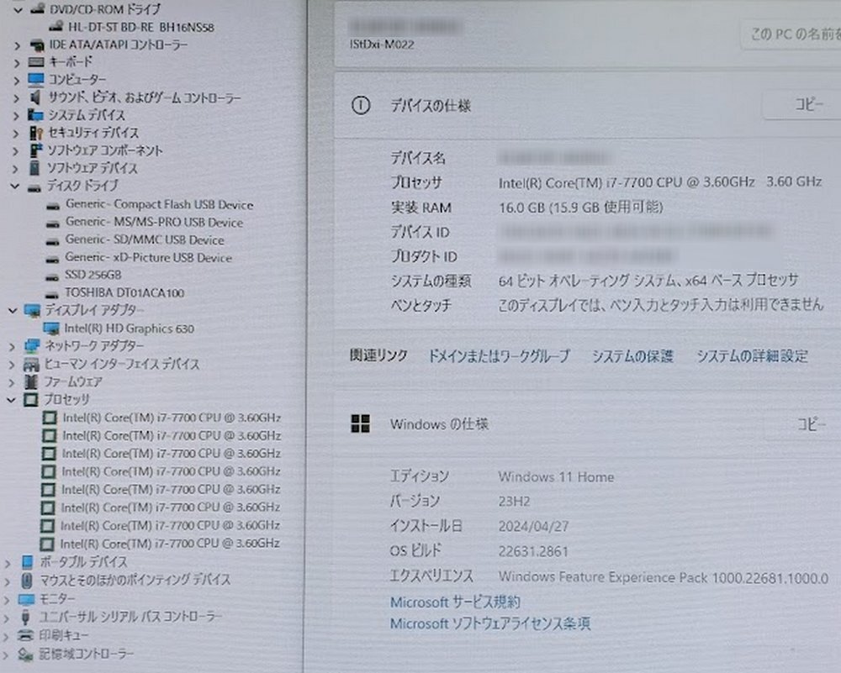Collapse the プロセッサ tree node chevron
841x673 pixels.
[x=11, y=400]
